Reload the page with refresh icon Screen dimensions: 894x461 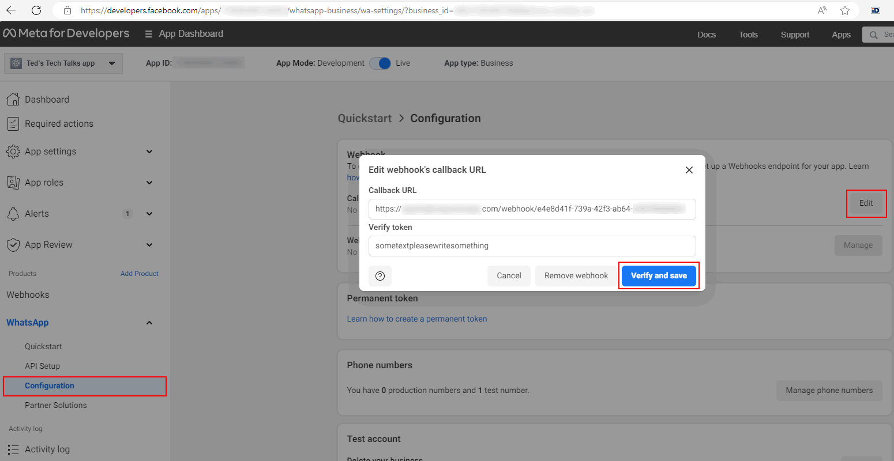36,10
